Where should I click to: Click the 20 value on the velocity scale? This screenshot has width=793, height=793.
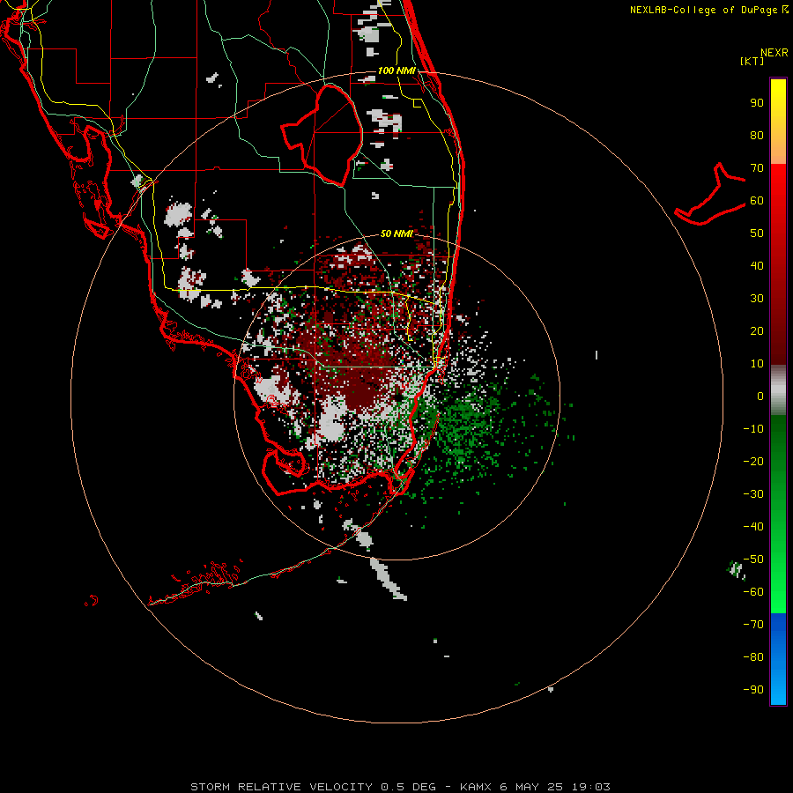[757, 330]
